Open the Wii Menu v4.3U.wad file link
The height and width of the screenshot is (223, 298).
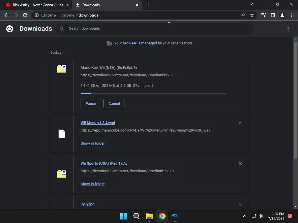[x=98, y=123]
